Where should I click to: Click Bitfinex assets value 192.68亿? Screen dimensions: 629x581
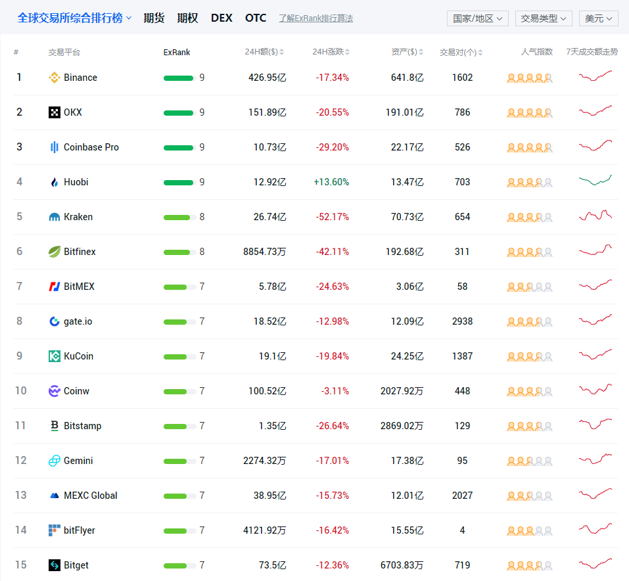pyautogui.click(x=404, y=252)
